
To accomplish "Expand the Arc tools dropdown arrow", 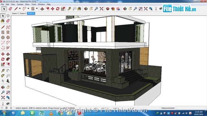I will (28, 9).
